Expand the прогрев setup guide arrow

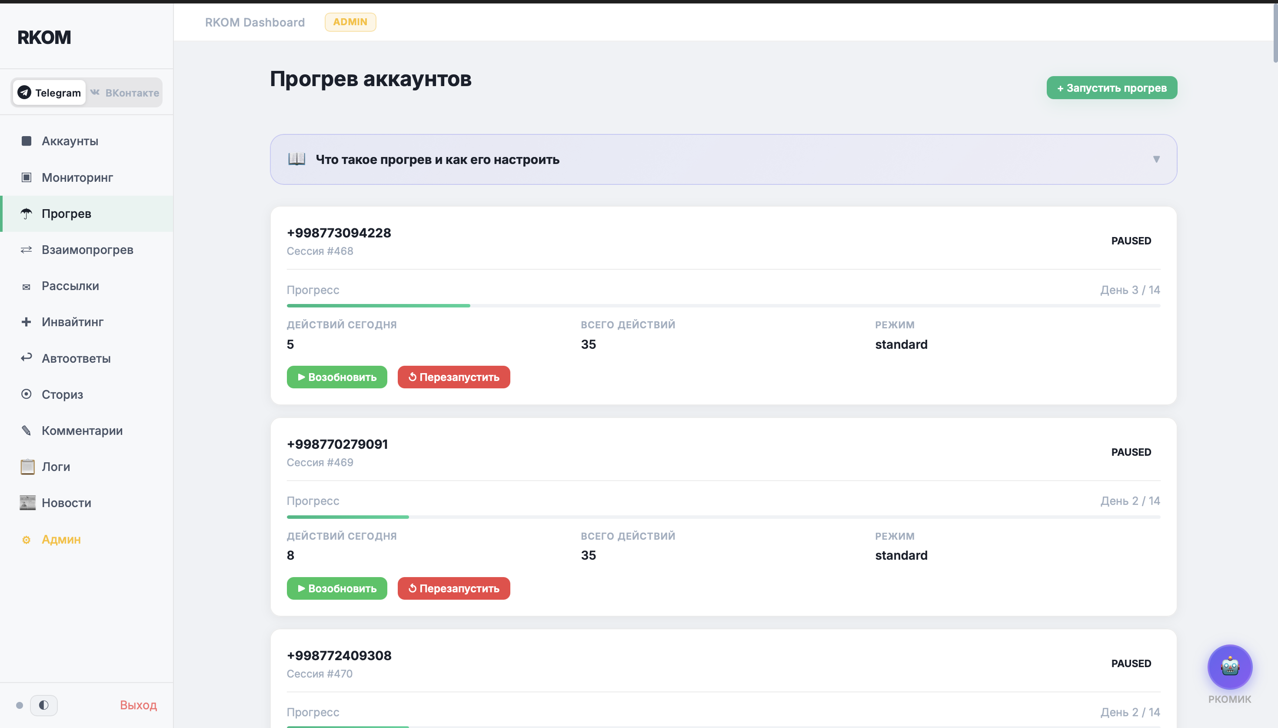[1156, 159]
